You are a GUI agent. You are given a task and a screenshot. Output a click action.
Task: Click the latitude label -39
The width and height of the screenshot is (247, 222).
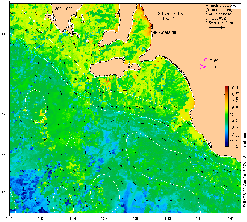click(x=3, y=193)
